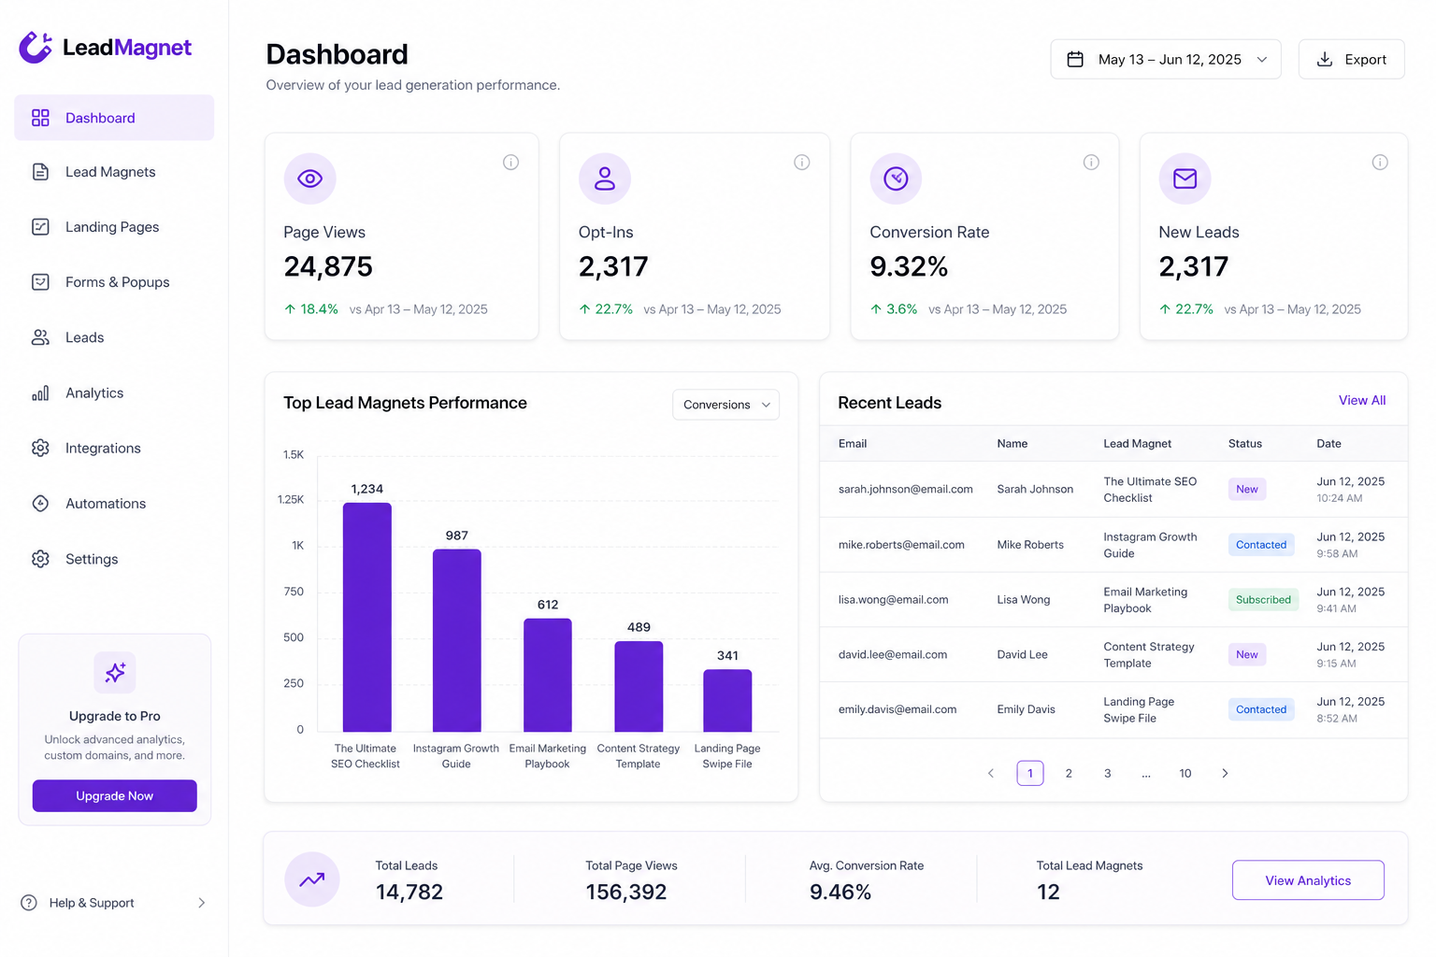Click the Contacted badge for Mike Roberts
Image resolution: width=1436 pixels, height=957 pixels.
tap(1261, 545)
